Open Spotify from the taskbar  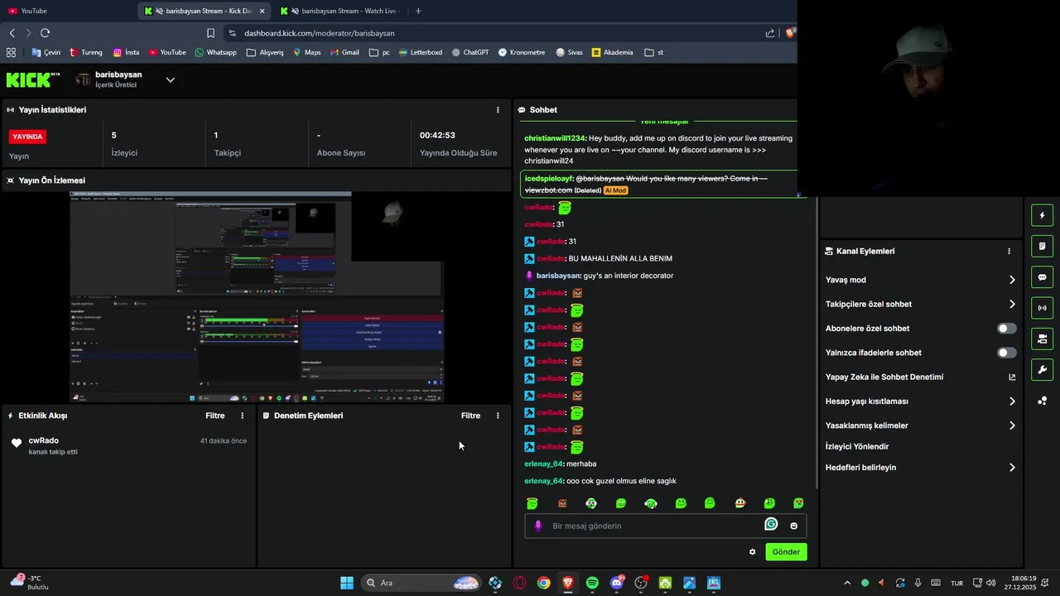[x=592, y=583]
